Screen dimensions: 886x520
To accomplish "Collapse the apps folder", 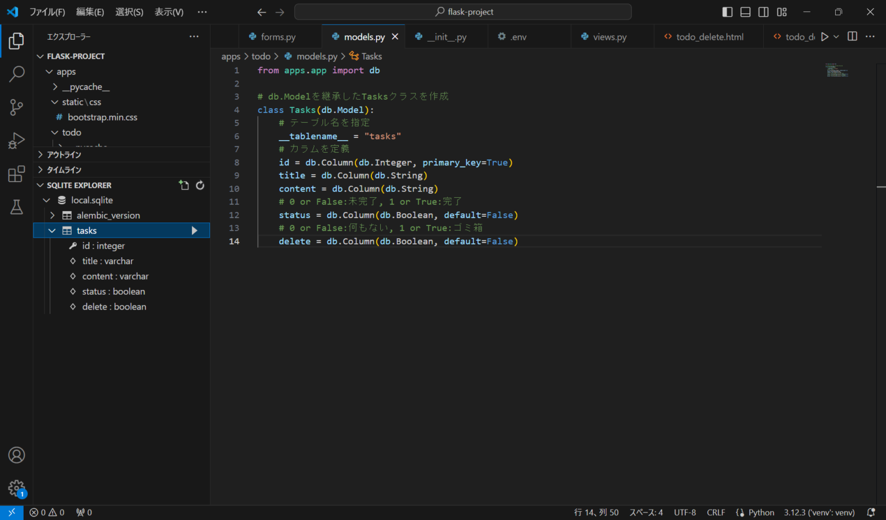I will [50, 71].
